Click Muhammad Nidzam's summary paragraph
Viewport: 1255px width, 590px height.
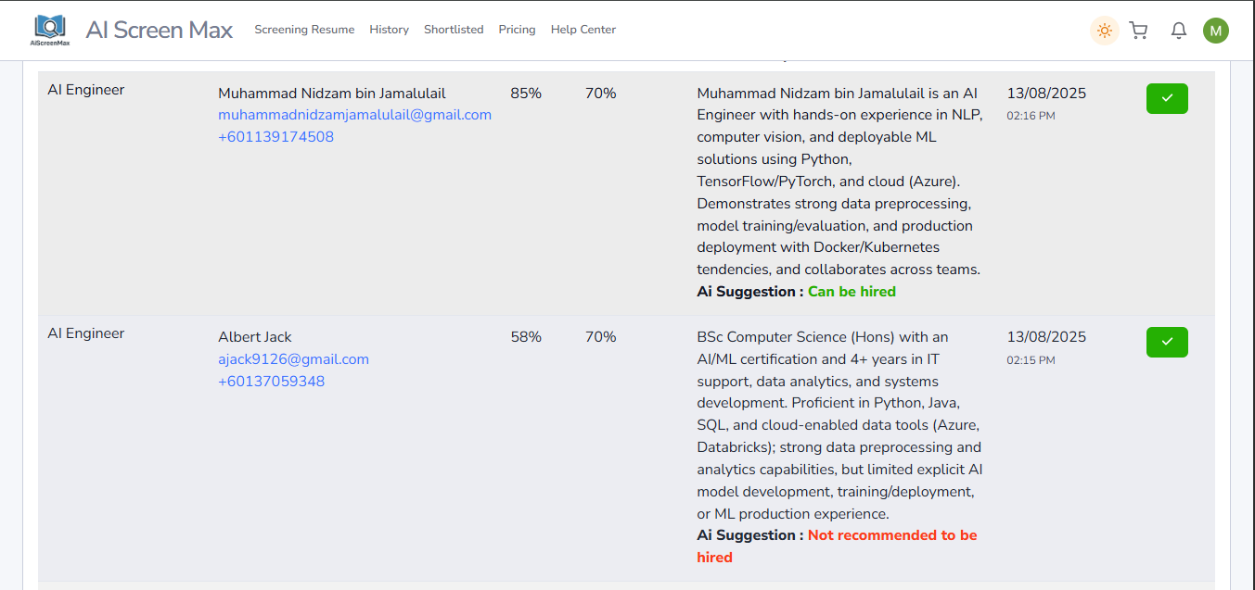pyautogui.click(x=839, y=182)
